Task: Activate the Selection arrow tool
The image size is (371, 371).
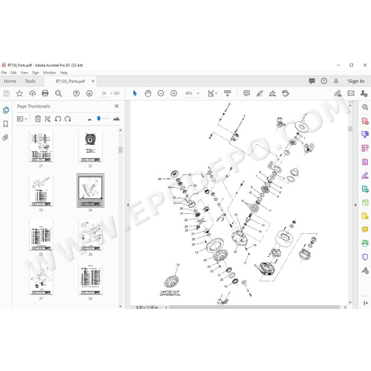Action: tap(135, 93)
